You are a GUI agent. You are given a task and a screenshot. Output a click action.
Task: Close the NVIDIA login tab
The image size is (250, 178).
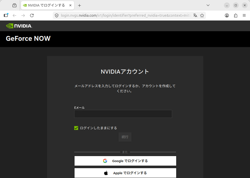tap(70, 5)
